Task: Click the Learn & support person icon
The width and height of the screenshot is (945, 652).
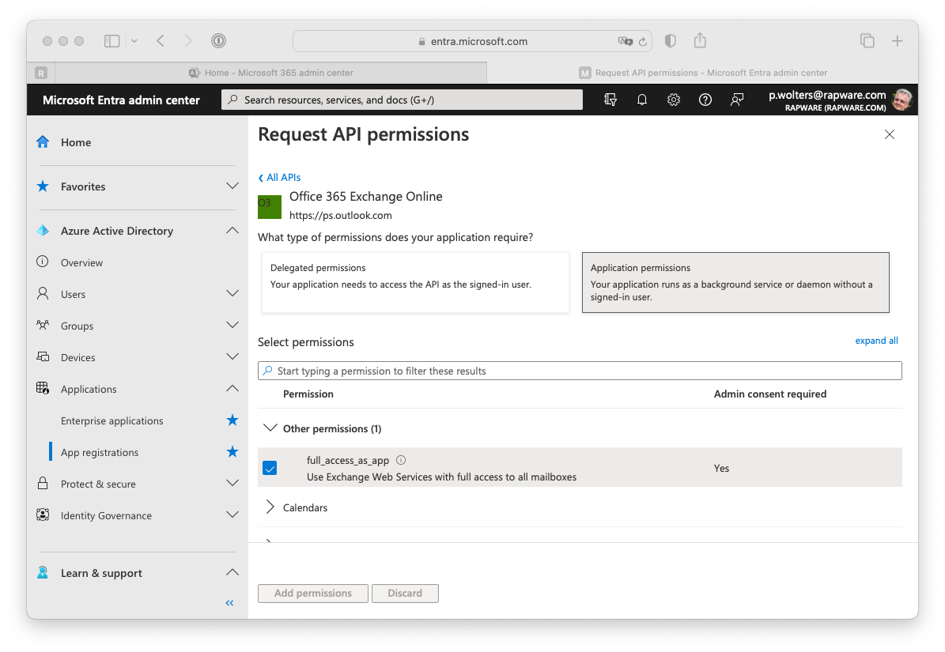Action: click(43, 572)
